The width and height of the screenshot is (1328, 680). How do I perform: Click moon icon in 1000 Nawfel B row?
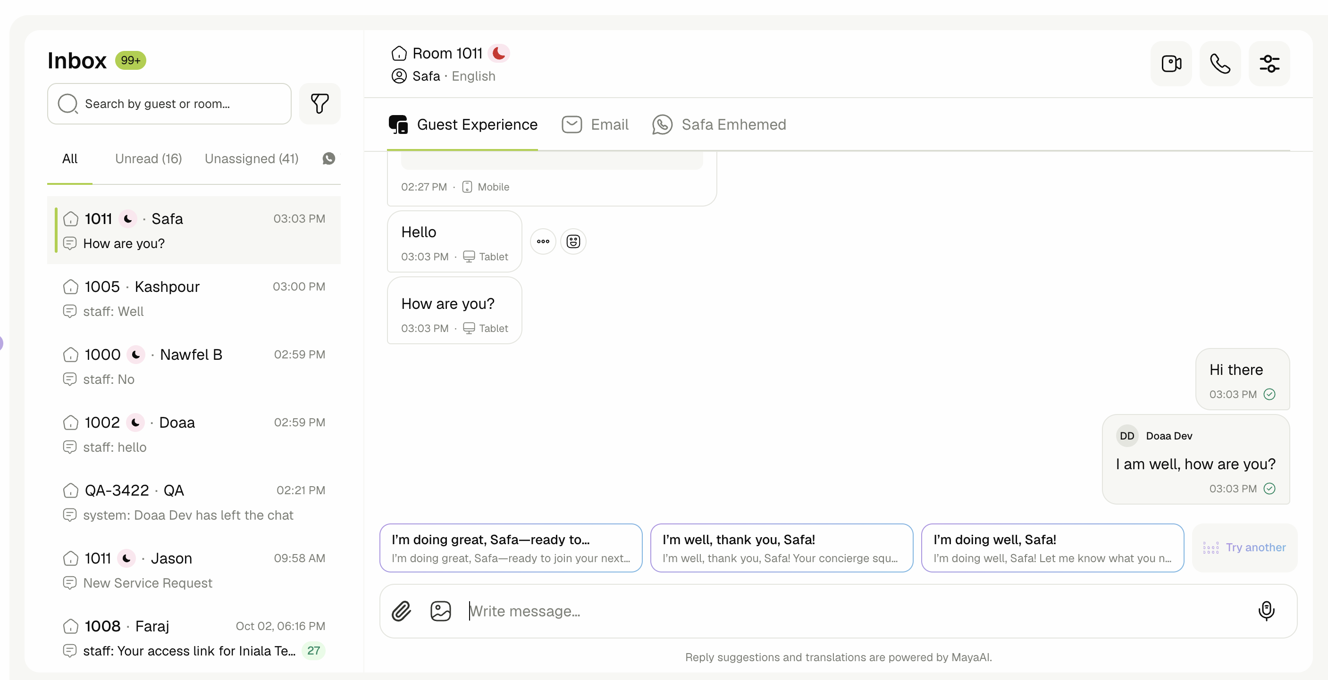pyautogui.click(x=136, y=355)
